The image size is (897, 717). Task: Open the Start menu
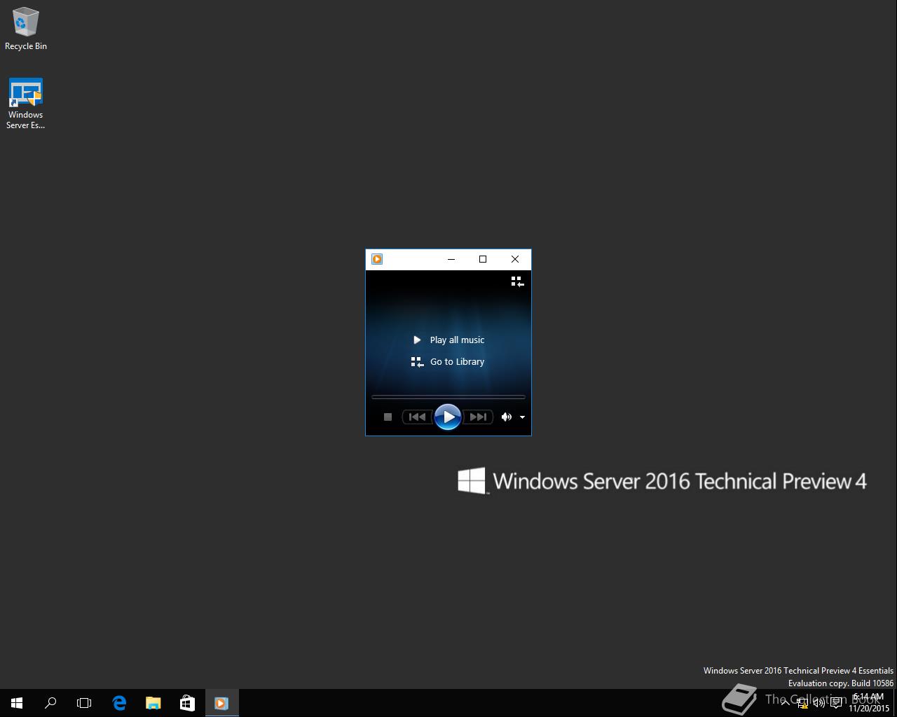coord(17,703)
